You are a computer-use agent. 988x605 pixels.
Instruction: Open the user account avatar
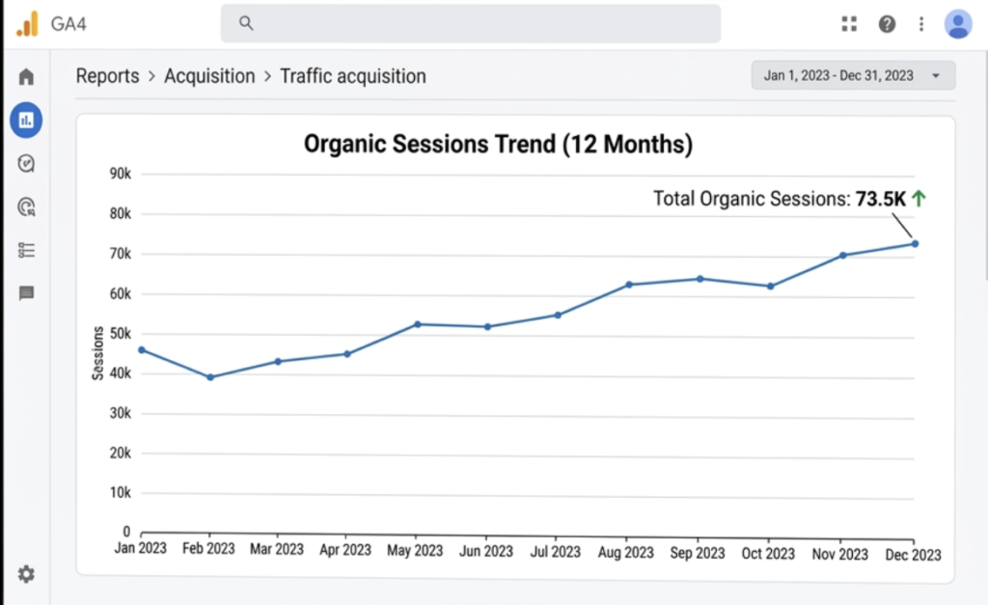pyautogui.click(x=958, y=24)
